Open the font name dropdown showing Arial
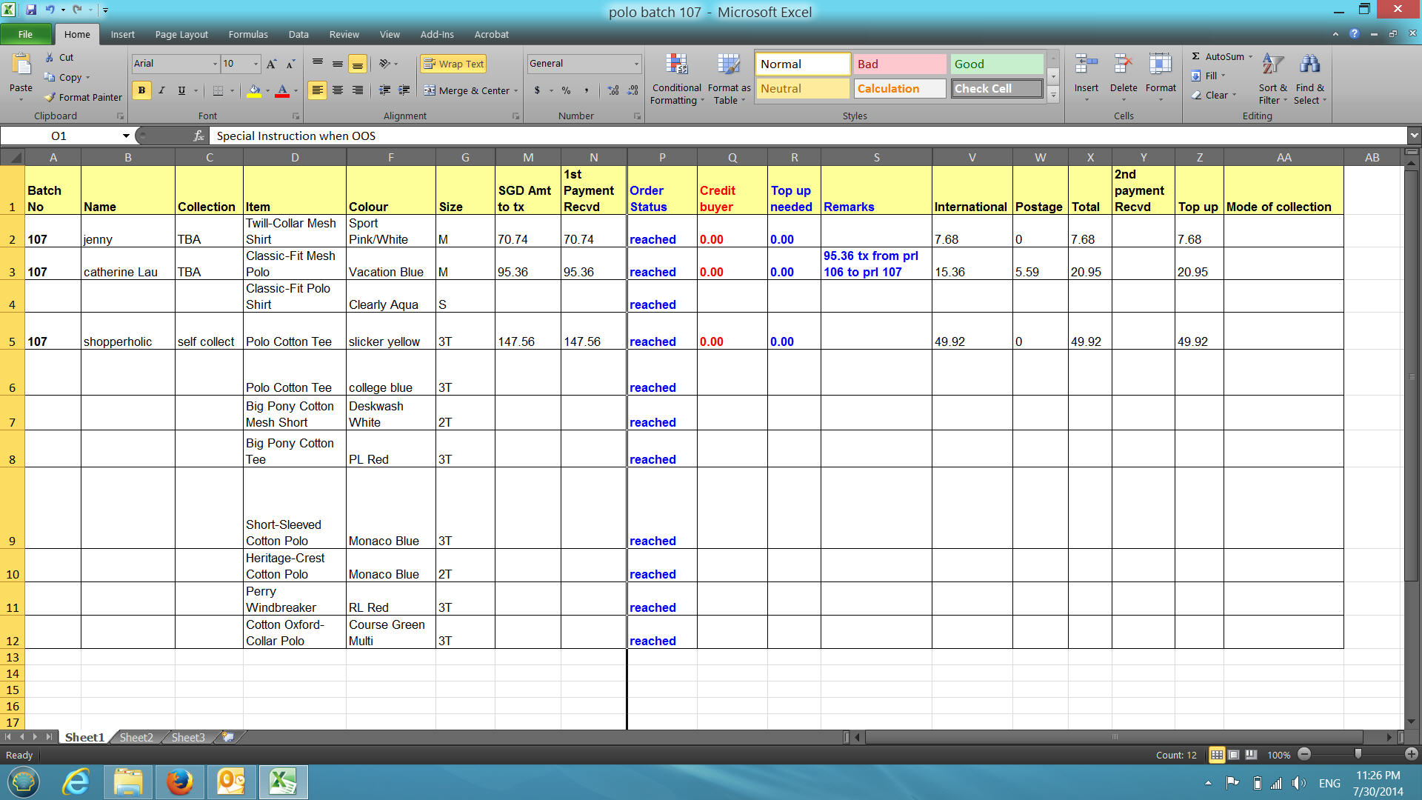This screenshot has width=1422, height=800. pos(216,64)
